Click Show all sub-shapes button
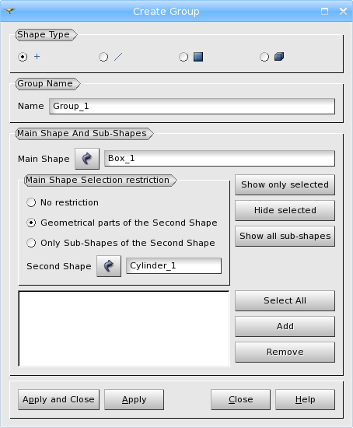 [x=285, y=236]
